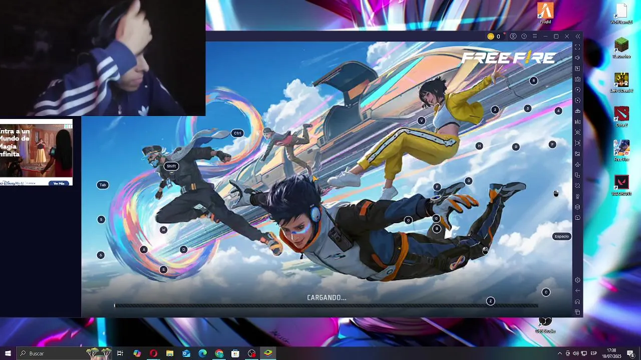Viewport: 641px width, 360px height.
Task: Open the help question mark icon
Action: pos(524,36)
